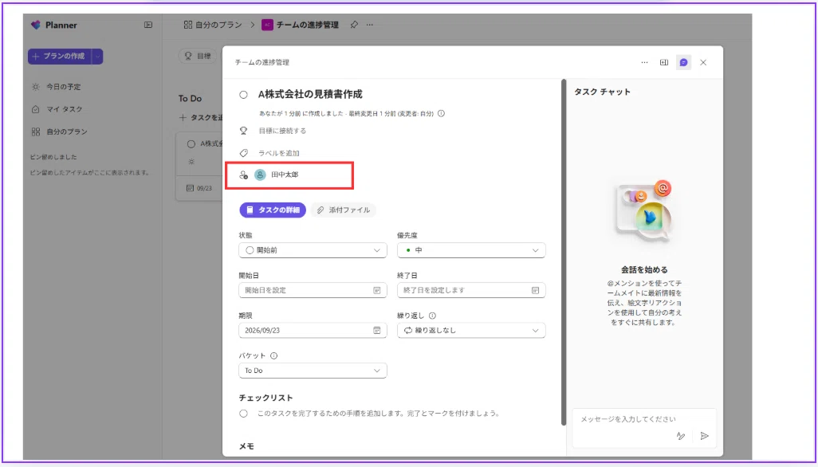The height and width of the screenshot is (467, 818).
Task: Click the trophy icon for goals
Action: pyautogui.click(x=243, y=131)
